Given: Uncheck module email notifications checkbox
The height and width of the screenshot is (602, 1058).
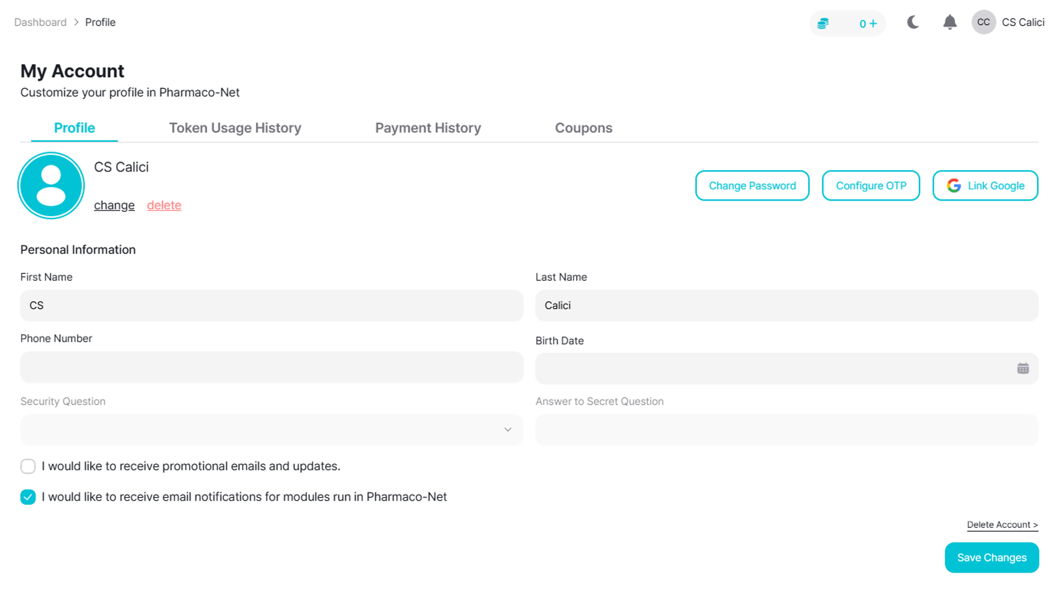Looking at the screenshot, I should click(28, 497).
